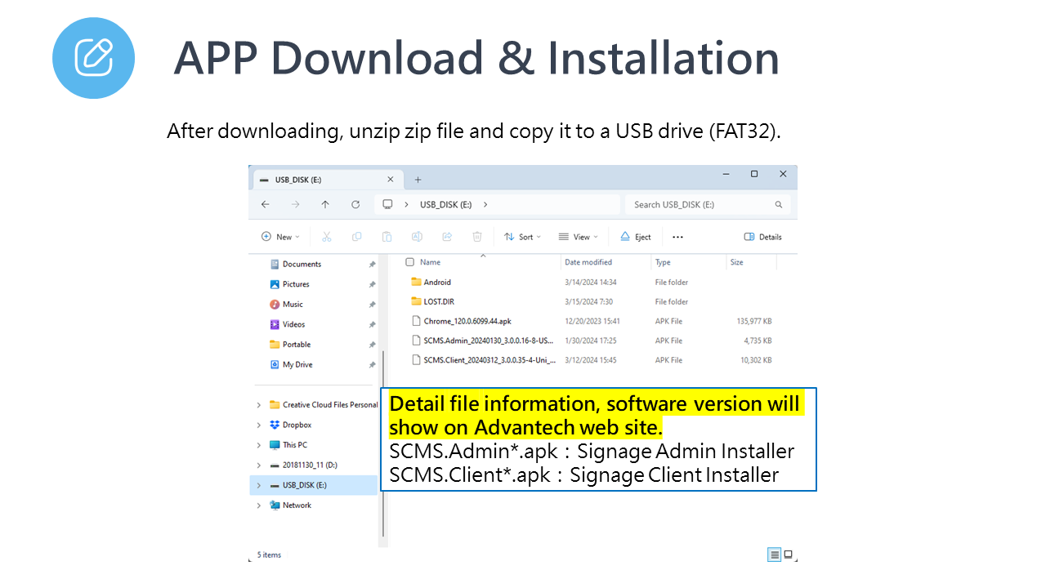Click the New button in toolbar
The width and height of the screenshot is (1046, 588).
point(280,237)
